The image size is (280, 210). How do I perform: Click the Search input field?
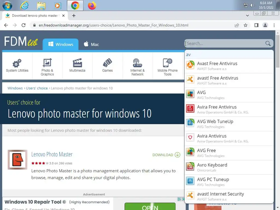225,43
